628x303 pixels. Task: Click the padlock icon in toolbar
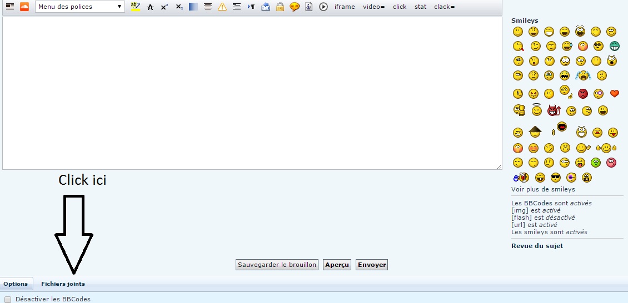tap(280, 7)
